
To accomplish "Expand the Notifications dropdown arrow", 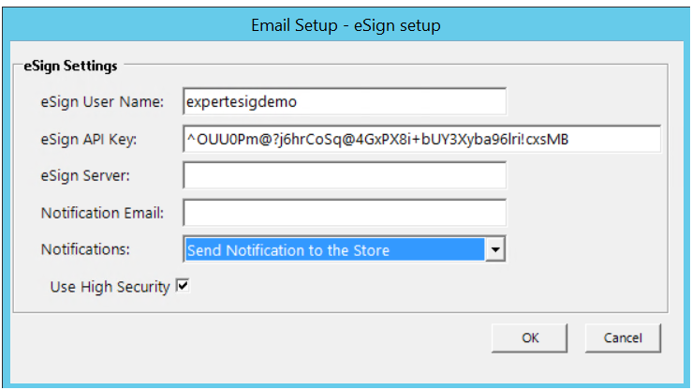I will coord(497,250).
